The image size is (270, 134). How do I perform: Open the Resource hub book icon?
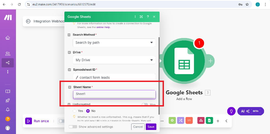[x=8, y=91]
